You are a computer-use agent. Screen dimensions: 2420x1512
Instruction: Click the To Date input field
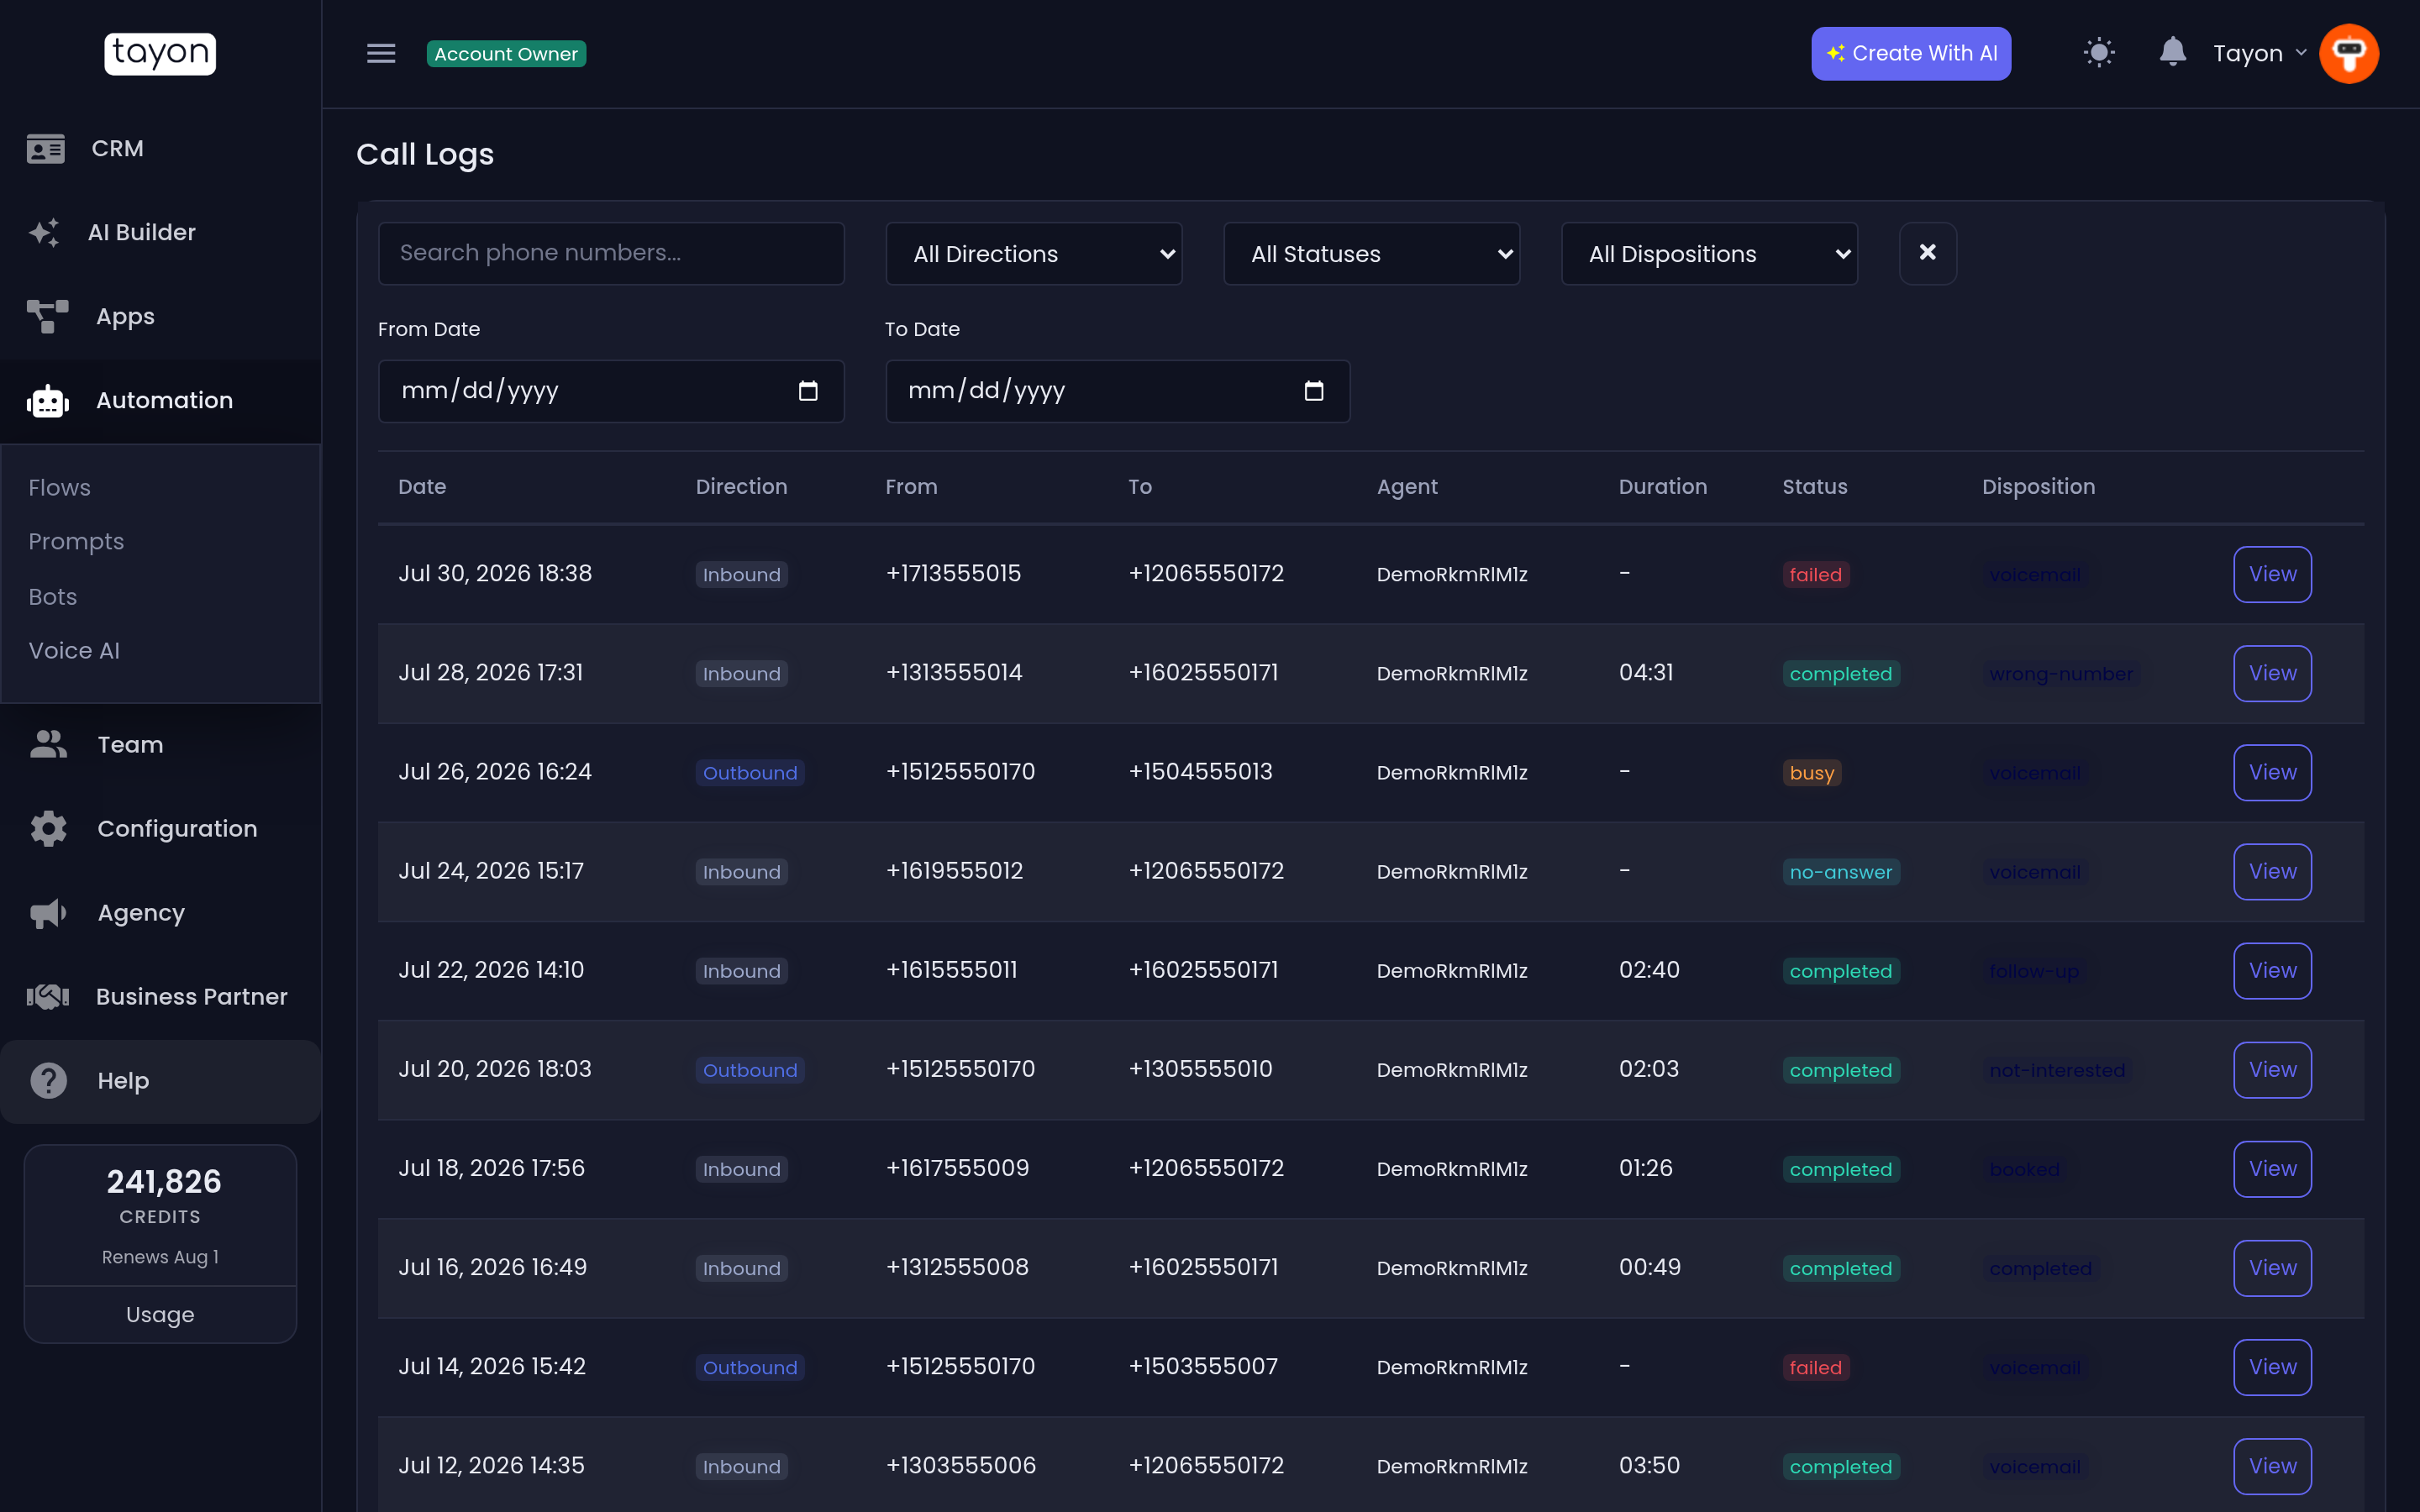tap(1117, 391)
